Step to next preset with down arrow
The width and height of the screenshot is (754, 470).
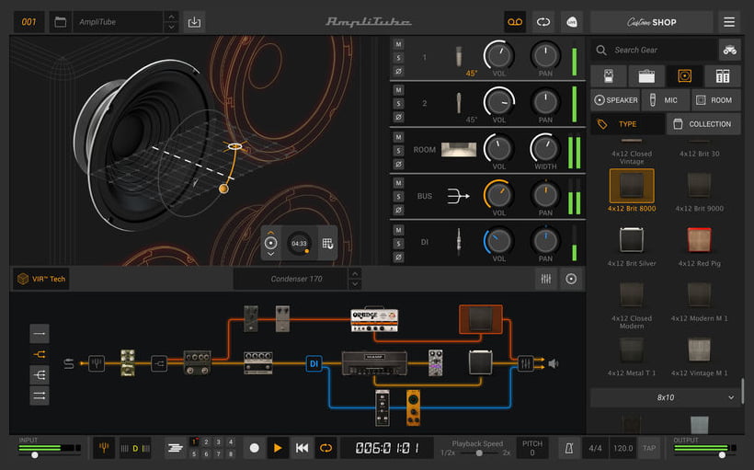point(171,28)
